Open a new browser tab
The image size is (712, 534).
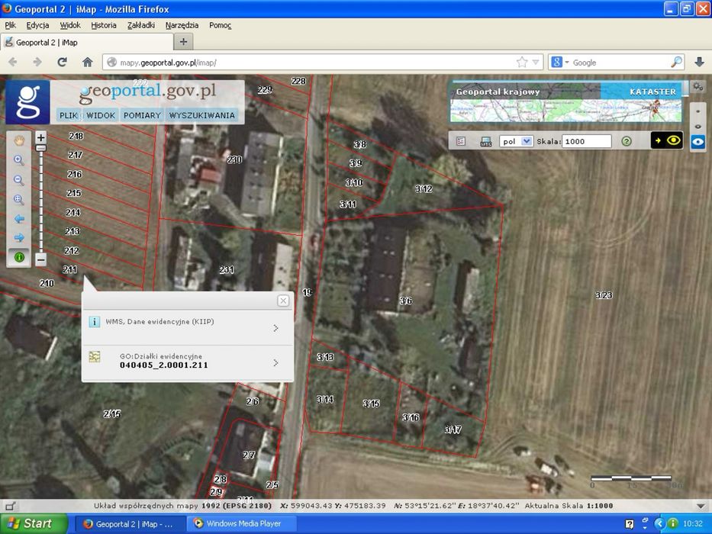[183, 42]
